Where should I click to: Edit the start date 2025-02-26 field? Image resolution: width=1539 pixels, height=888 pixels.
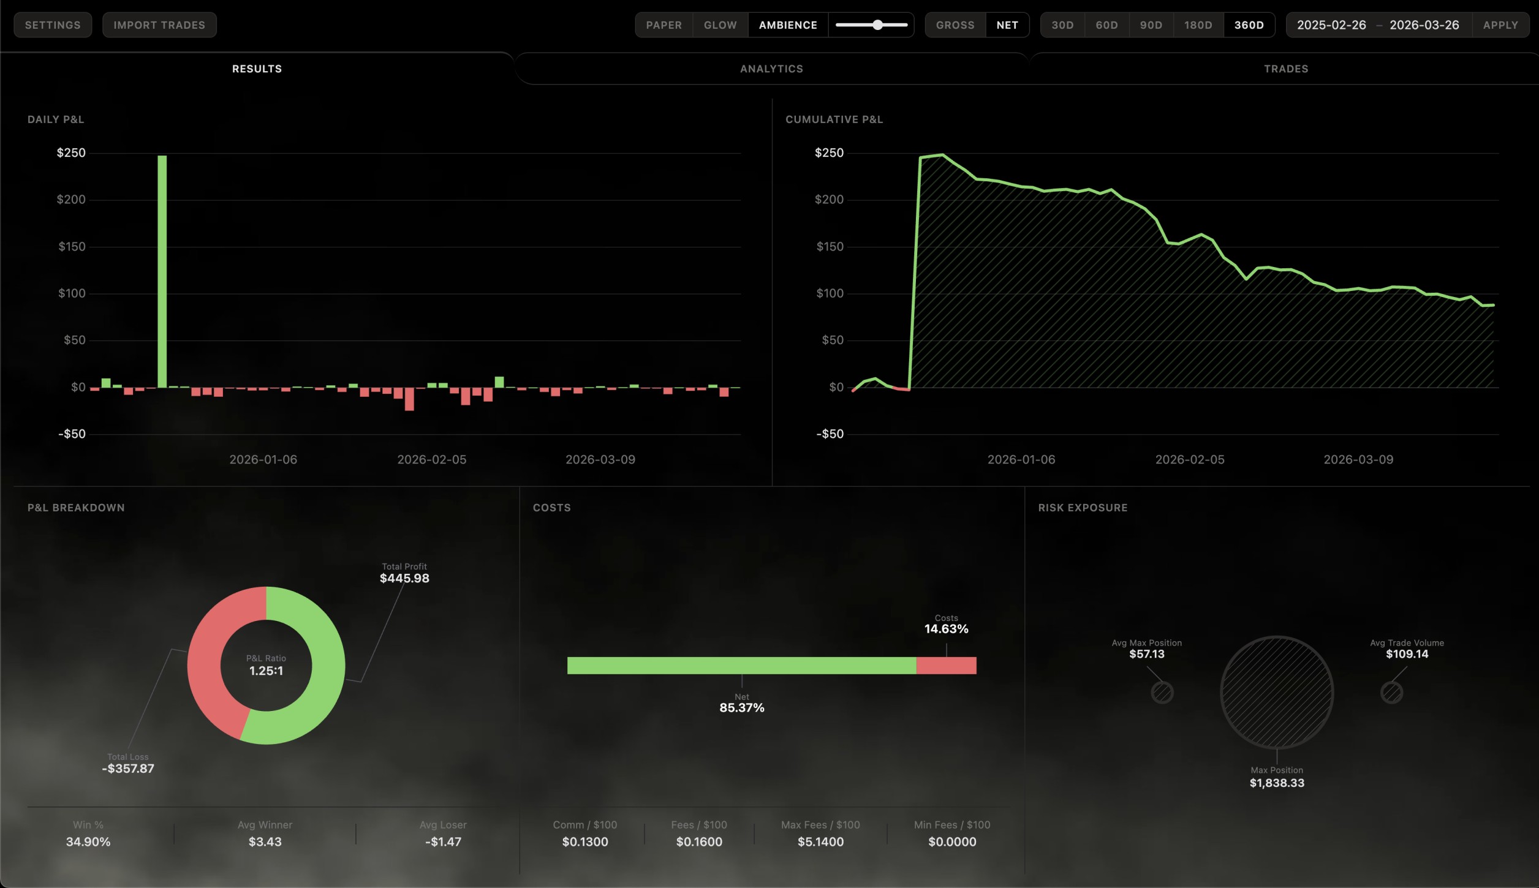(x=1331, y=25)
